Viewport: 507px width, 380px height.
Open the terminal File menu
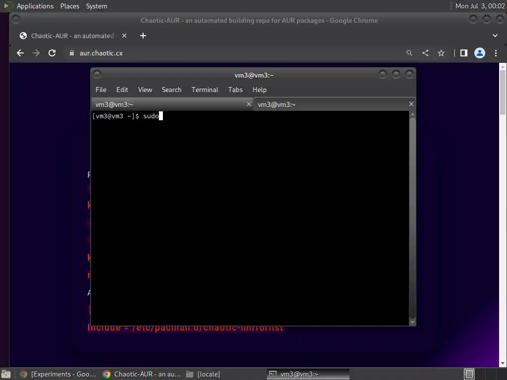click(x=101, y=90)
